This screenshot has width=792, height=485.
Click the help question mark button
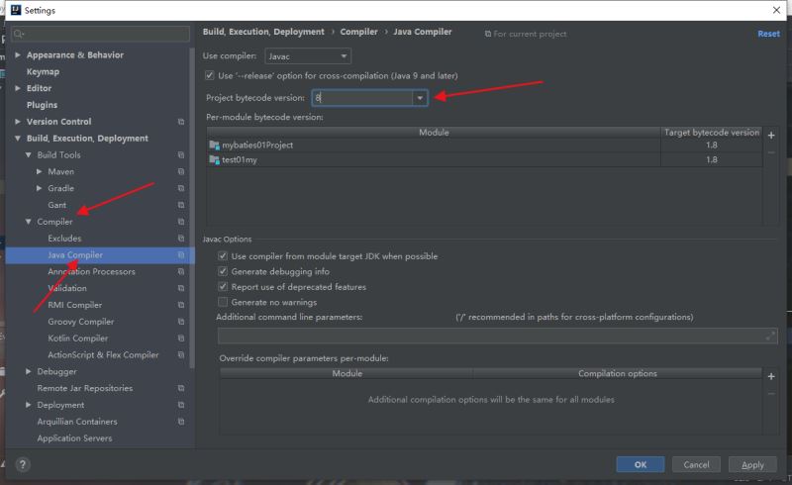[22, 464]
